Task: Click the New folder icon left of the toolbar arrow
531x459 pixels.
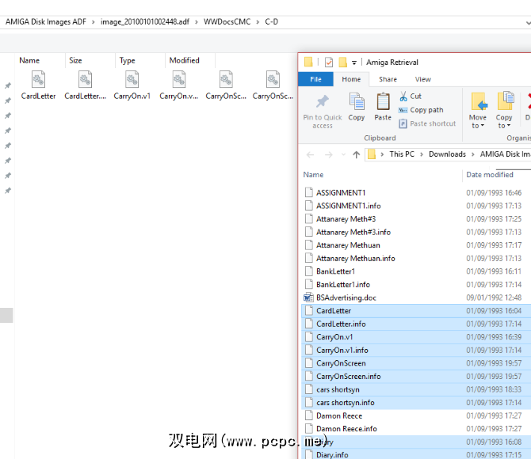Action: tap(342, 62)
